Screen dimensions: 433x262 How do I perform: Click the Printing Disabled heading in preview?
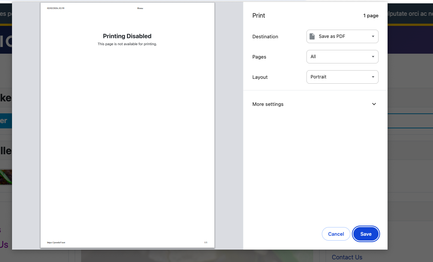click(127, 36)
